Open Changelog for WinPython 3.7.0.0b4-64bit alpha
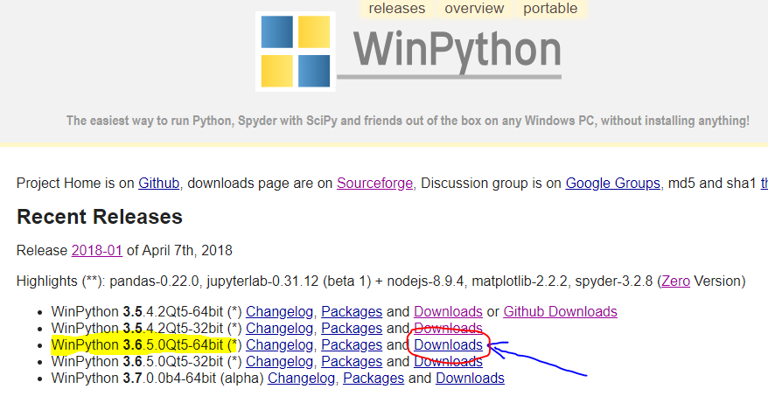The width and height of the screenshot is (768, 403). (301, 378)
